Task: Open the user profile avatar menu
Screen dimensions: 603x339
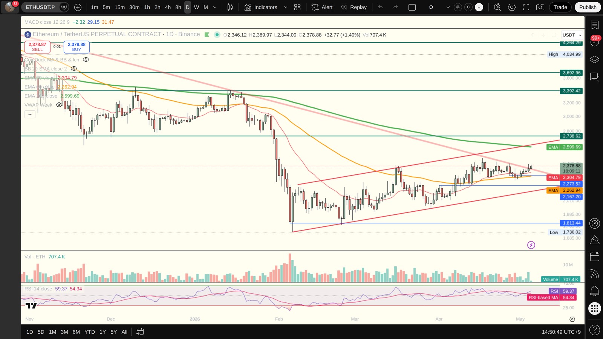Action: [10, 7]
